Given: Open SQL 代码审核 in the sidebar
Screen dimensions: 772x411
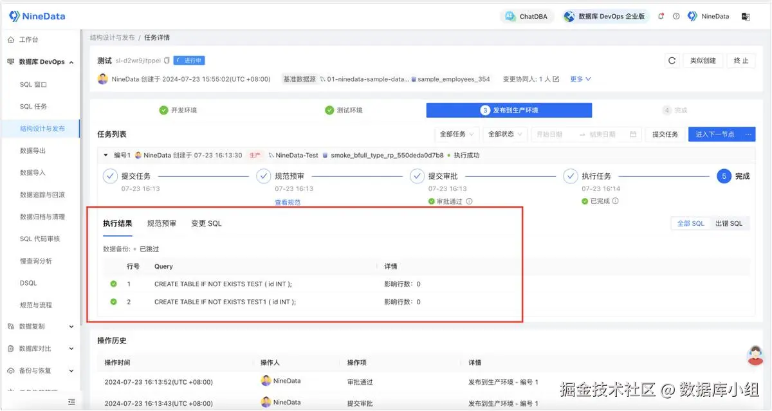Looking at the screenshot, I should (x=40, y=239).
